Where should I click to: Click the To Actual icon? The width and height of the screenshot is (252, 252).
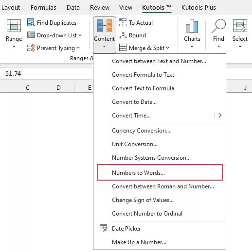[x=123, y=22]
